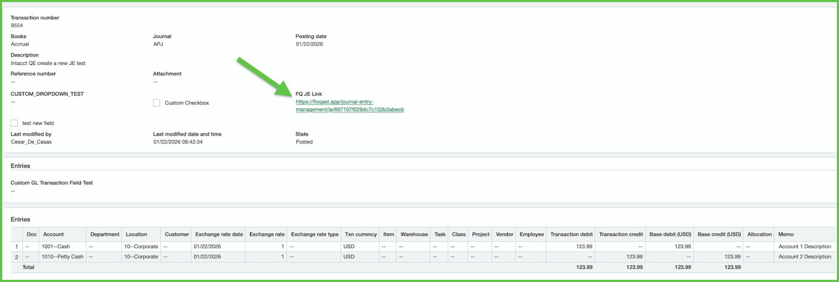This screenshot has width=839, height=282.
Task: Click the Account column header
Action: [x=53, y=234]
